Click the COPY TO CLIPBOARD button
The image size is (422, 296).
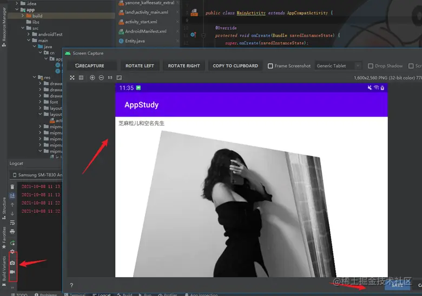(x=235, y=66)
